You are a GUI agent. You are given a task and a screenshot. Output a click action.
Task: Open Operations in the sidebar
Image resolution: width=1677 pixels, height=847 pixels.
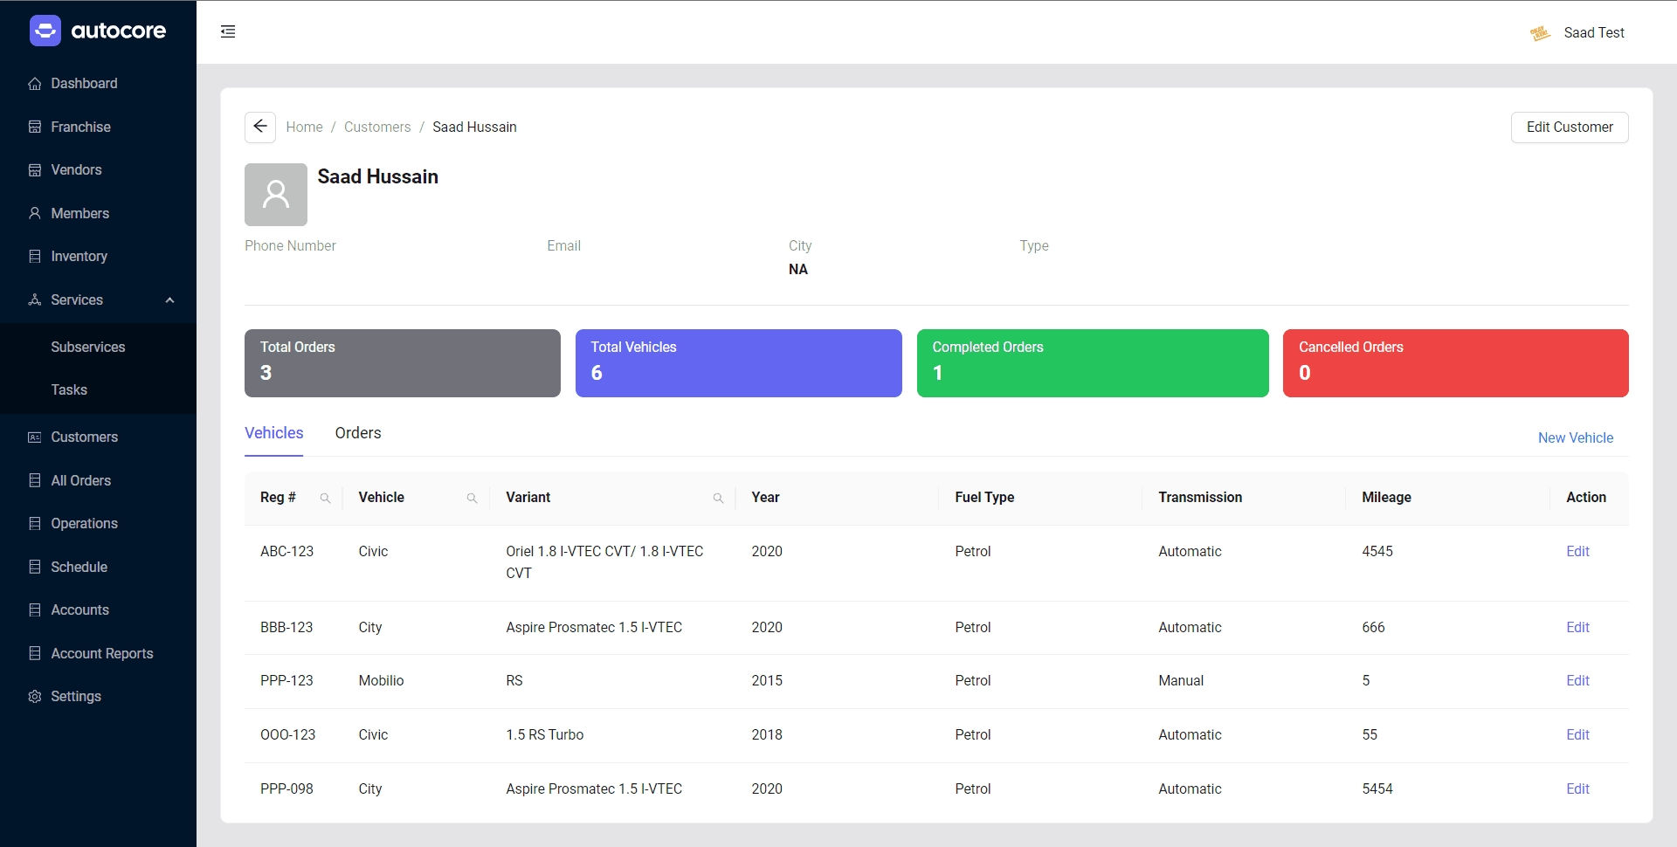pyautogui.click(x=84, y=523)
